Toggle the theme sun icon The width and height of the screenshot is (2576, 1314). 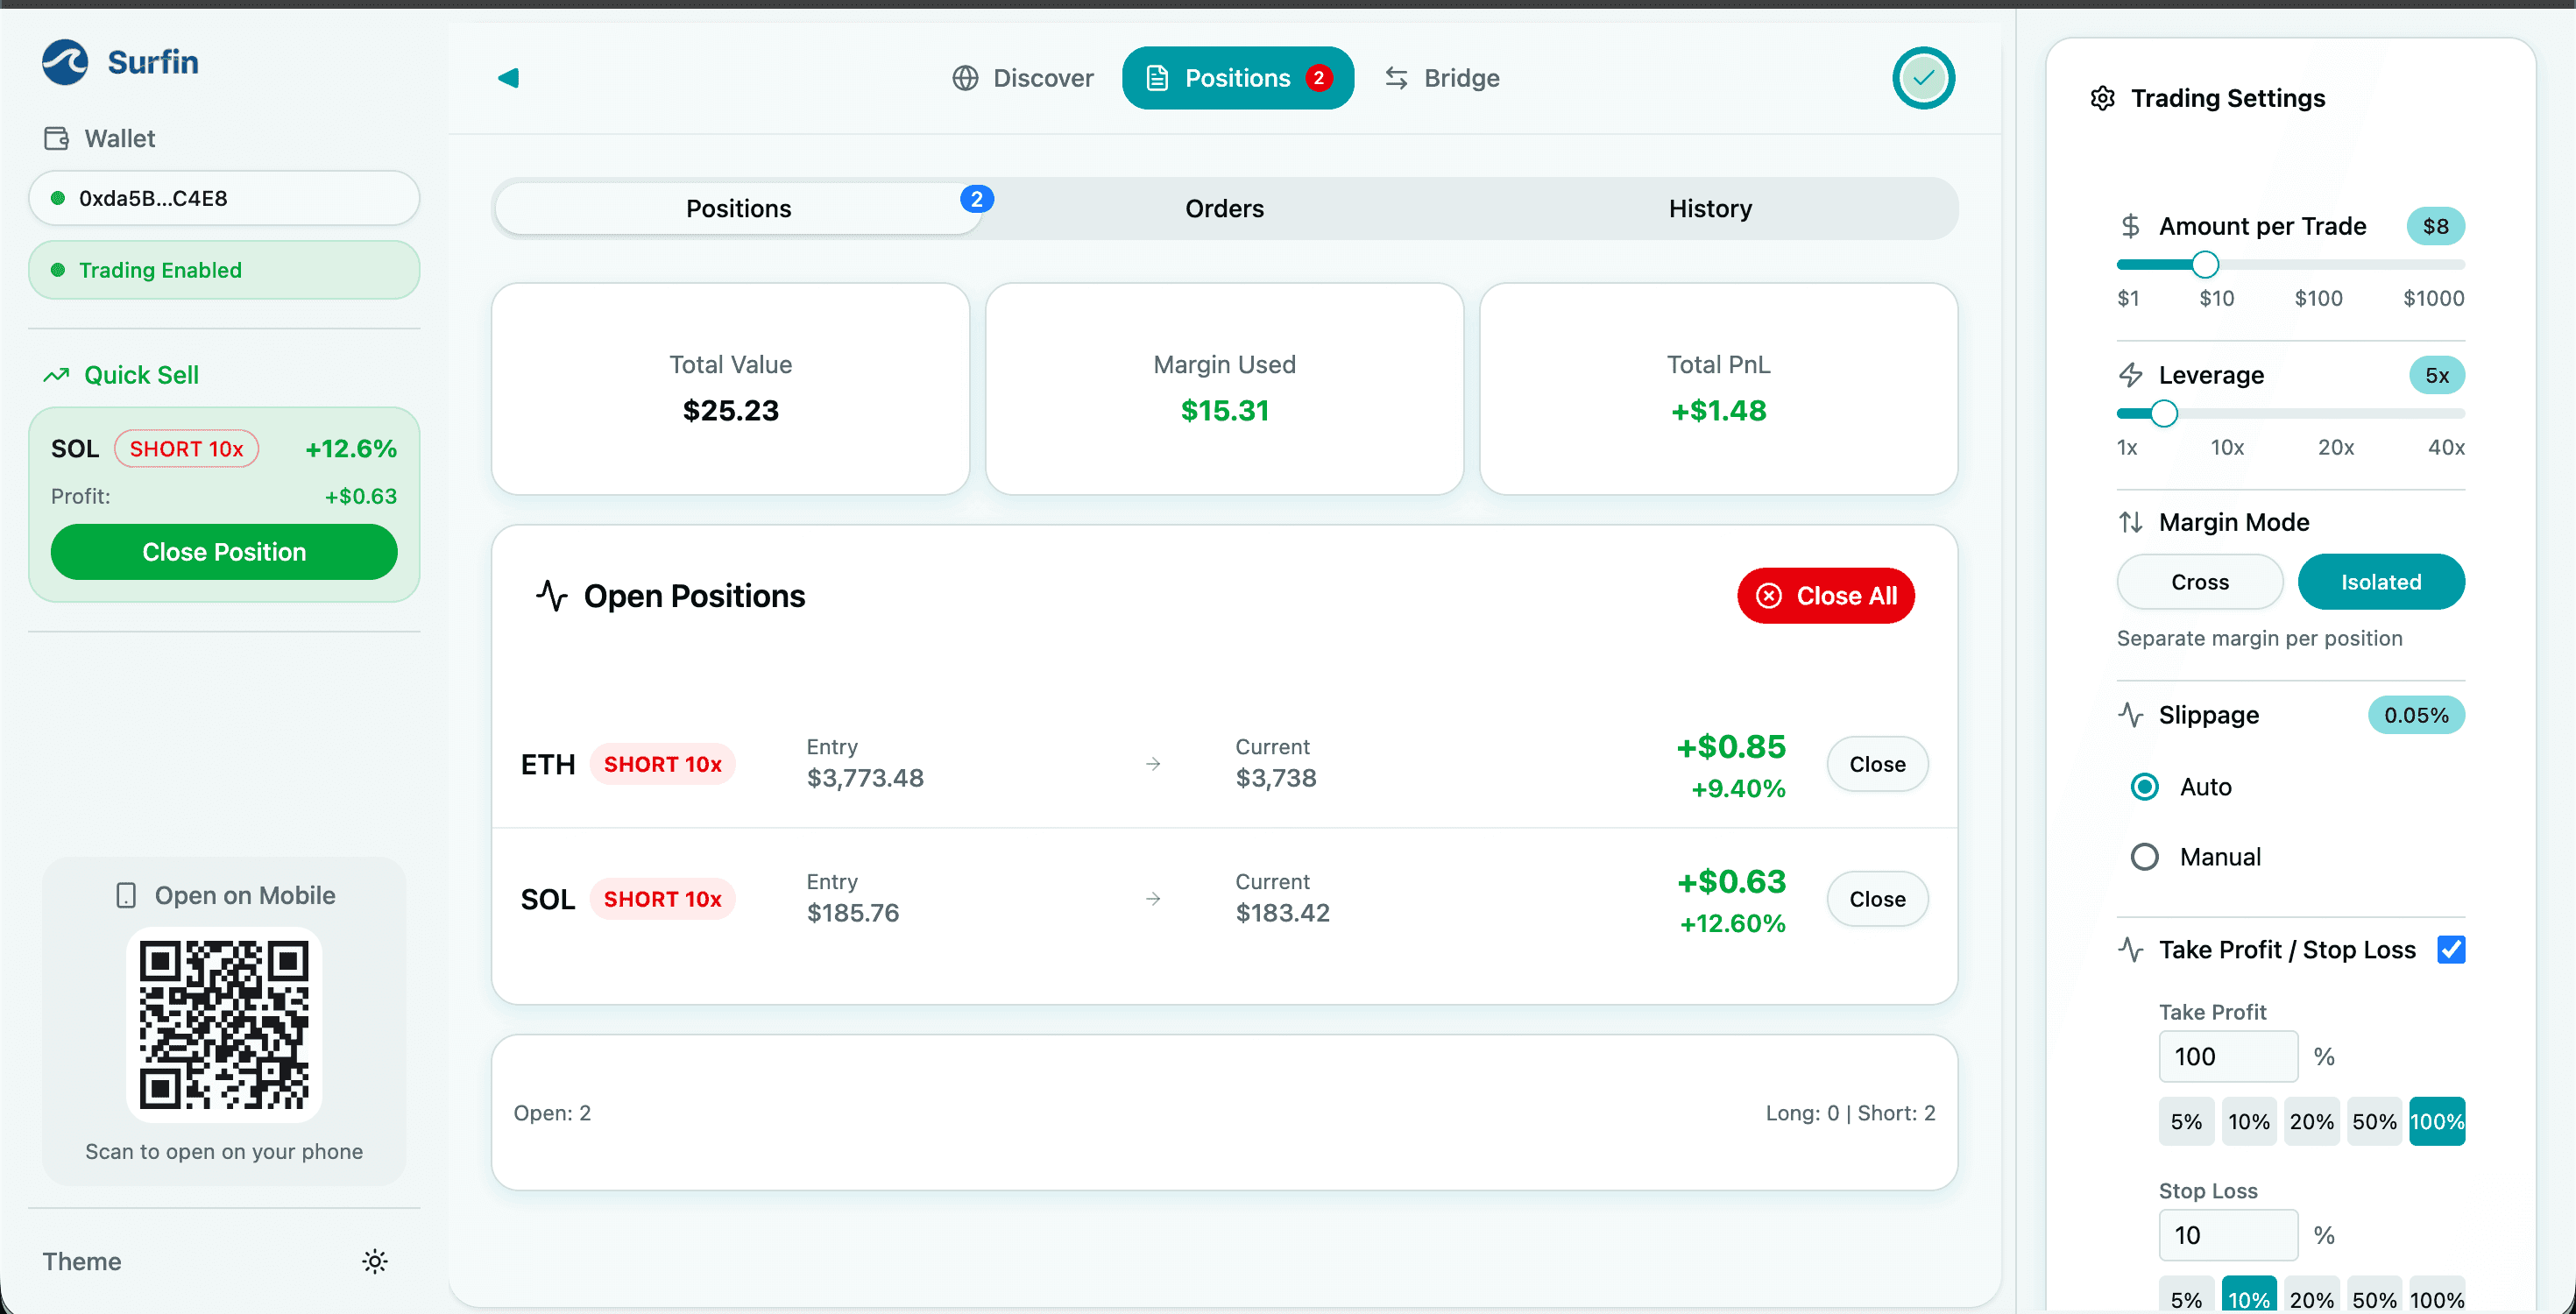coord(374,1261)
